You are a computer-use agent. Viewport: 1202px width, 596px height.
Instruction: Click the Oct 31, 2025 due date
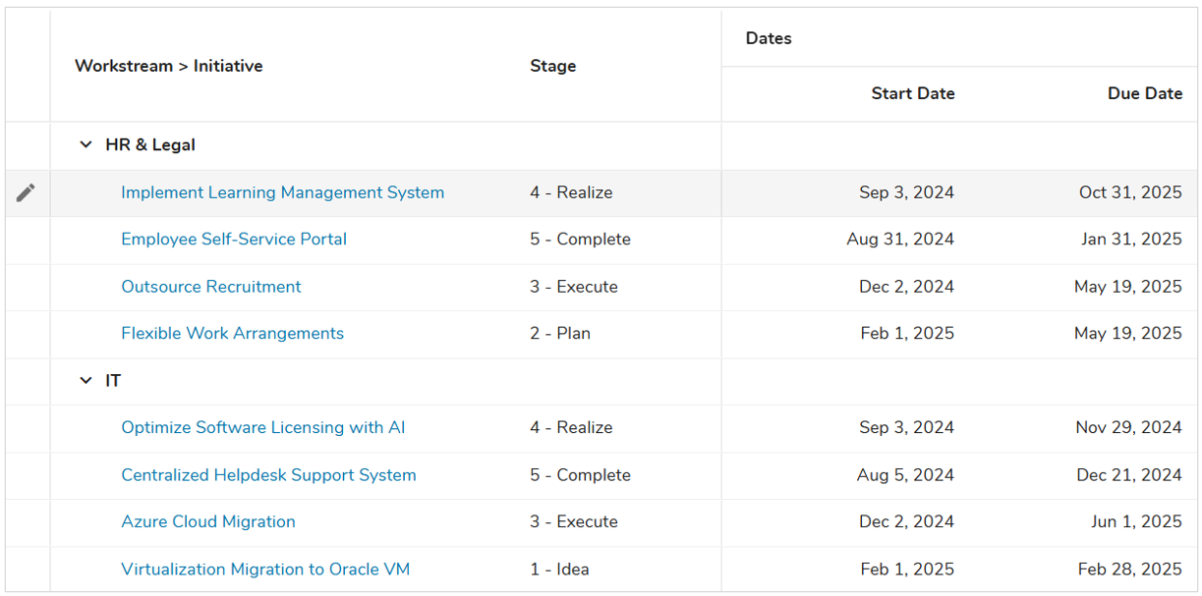click(1129, 192)
